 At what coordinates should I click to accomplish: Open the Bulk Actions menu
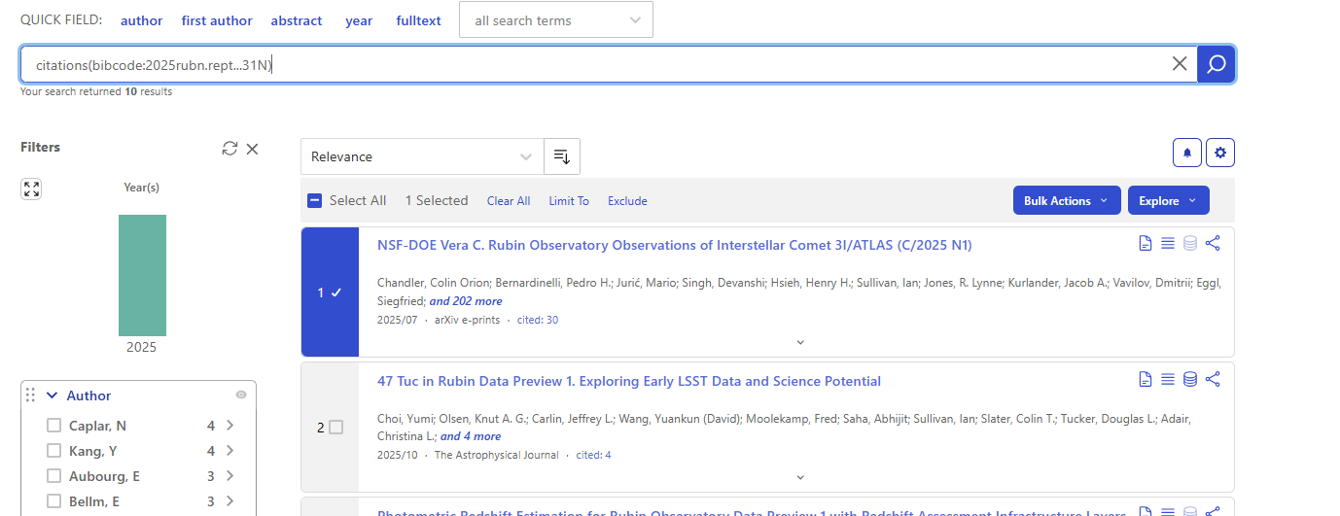pos(1066,200)
